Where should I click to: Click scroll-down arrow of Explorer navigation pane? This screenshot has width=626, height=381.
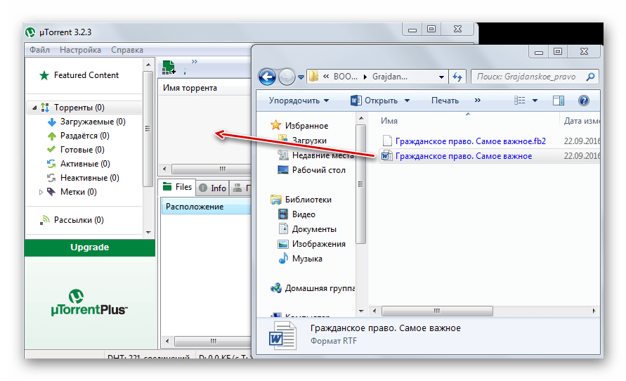click(x=361, y=311)
